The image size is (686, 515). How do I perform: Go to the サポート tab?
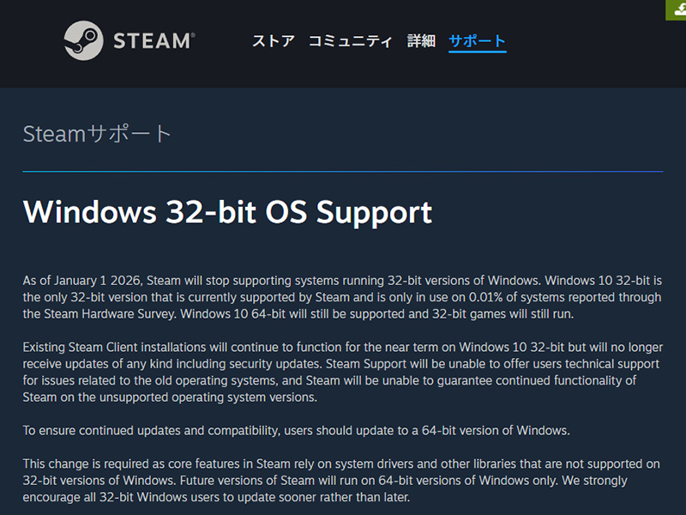coord(477,40)
